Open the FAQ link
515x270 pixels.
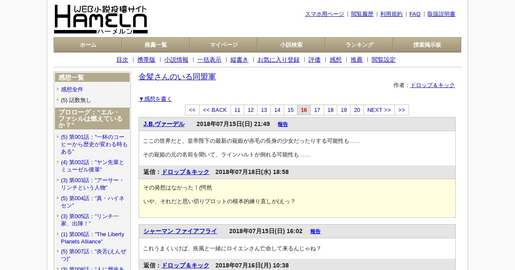click(x=415, y=14)
